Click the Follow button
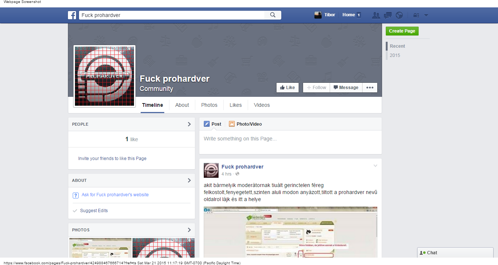Viewport: 498px width, 265px height. [316, 88]
